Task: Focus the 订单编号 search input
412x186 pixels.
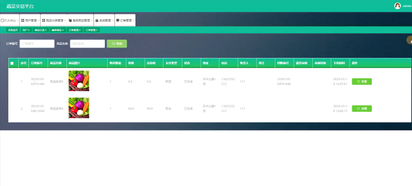Action: [x=37, y=44]
